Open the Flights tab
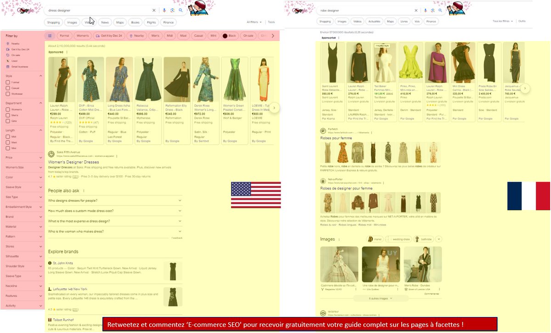 [x=151, y=22]
